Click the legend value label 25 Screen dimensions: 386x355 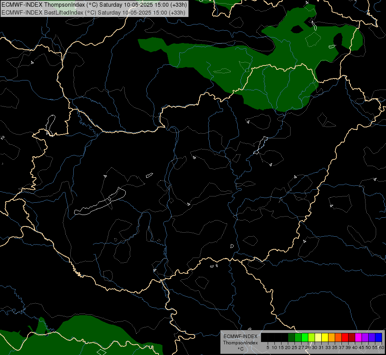point(295,348)
